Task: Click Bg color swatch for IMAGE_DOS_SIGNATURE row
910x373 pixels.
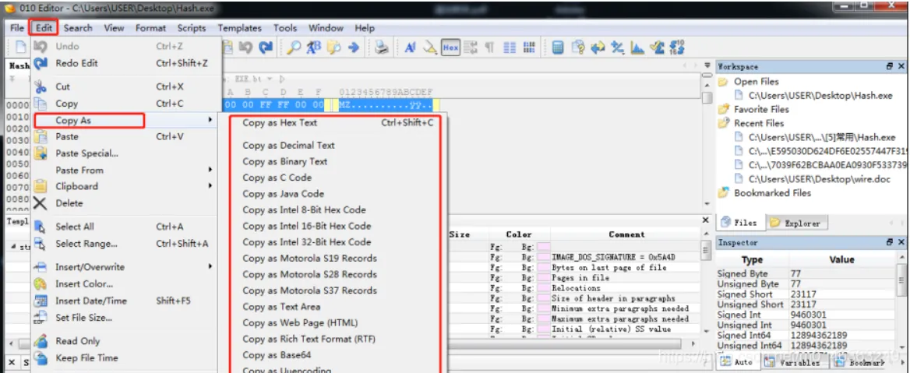Action: pyautogui.click(x=543, y=257)
